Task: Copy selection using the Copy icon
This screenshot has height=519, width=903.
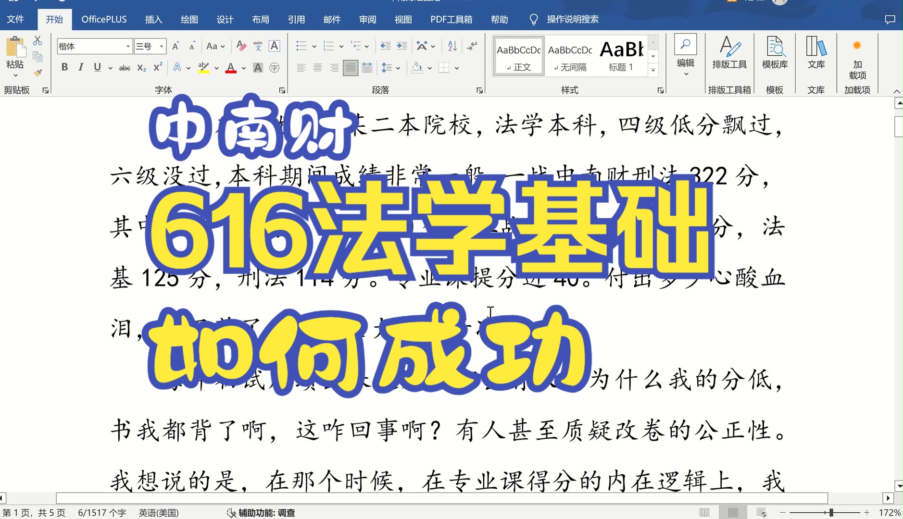Action: click(x=38, y=57)
